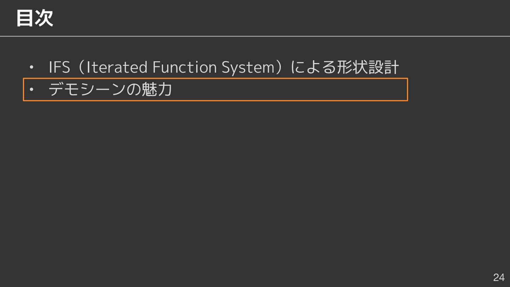Click empty space inside orange highlight box
This screenshot has width=510, height=287.
[290, 90]
